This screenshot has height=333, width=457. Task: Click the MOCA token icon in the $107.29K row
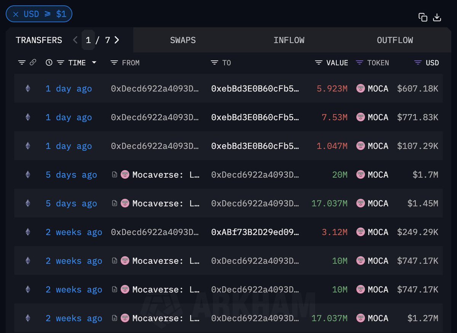tap(360, 146)
